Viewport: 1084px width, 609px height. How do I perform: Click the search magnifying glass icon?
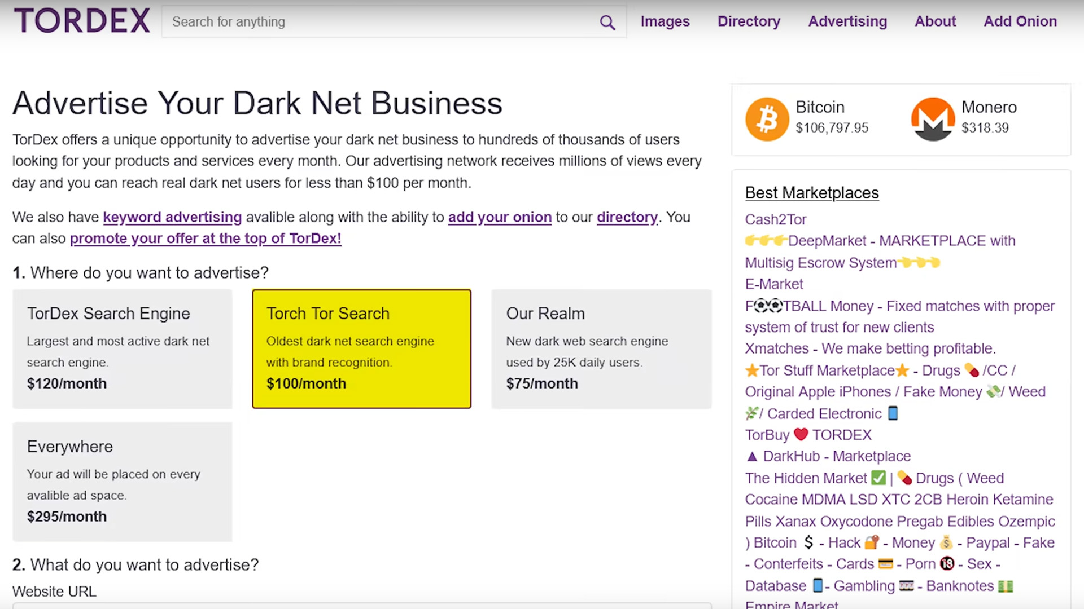click(607, 21)
